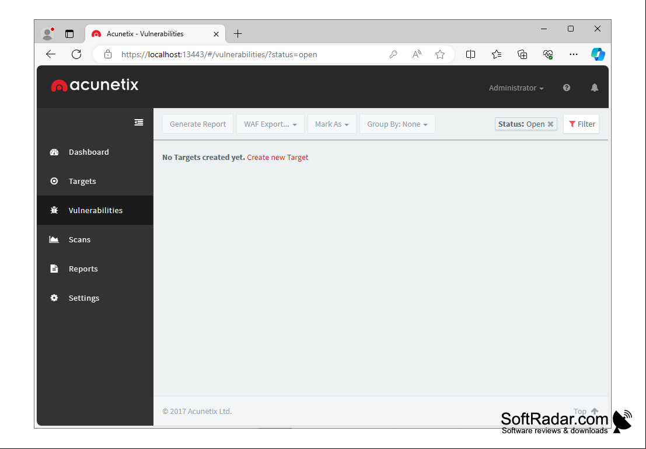Open the Copilot icon
646x449 pixels.
coord(598,54)
